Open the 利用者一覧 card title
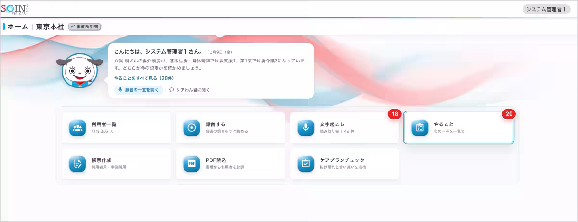The width and height of the screenshot is (578, 222). click(104, 124)
